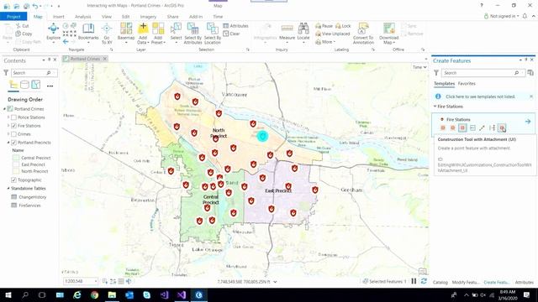This screenshot has height=302, width=538.
Task: Open Select By Location
Action: pos(213,33)
